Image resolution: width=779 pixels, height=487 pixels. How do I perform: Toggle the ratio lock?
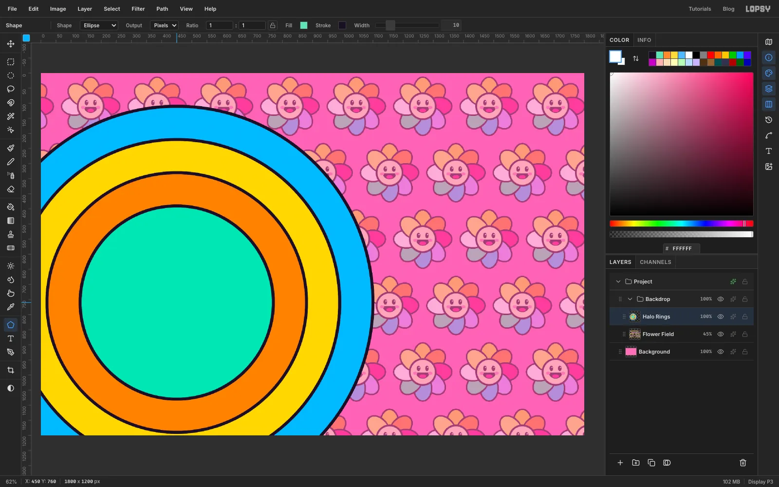pos(273,25)
